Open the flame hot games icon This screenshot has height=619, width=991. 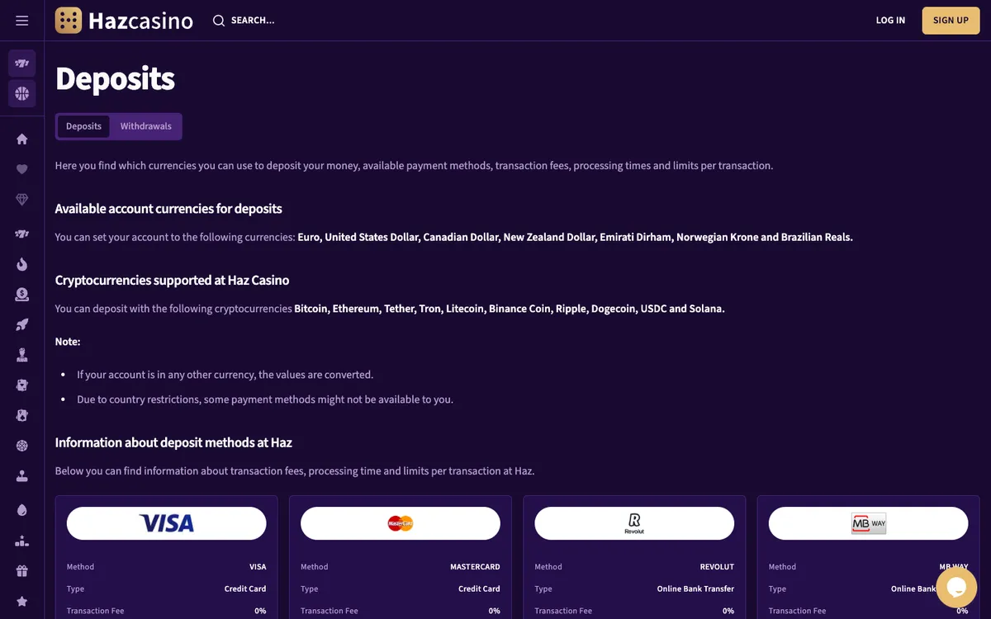22,264
